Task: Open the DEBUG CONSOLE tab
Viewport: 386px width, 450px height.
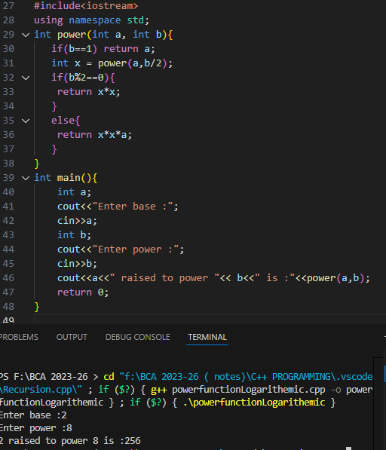Action: (x=138, y=337)
